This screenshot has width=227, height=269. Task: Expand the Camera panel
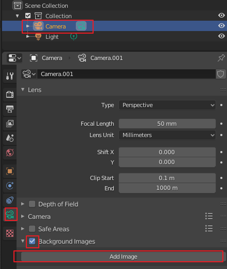[x=23, y=216]
